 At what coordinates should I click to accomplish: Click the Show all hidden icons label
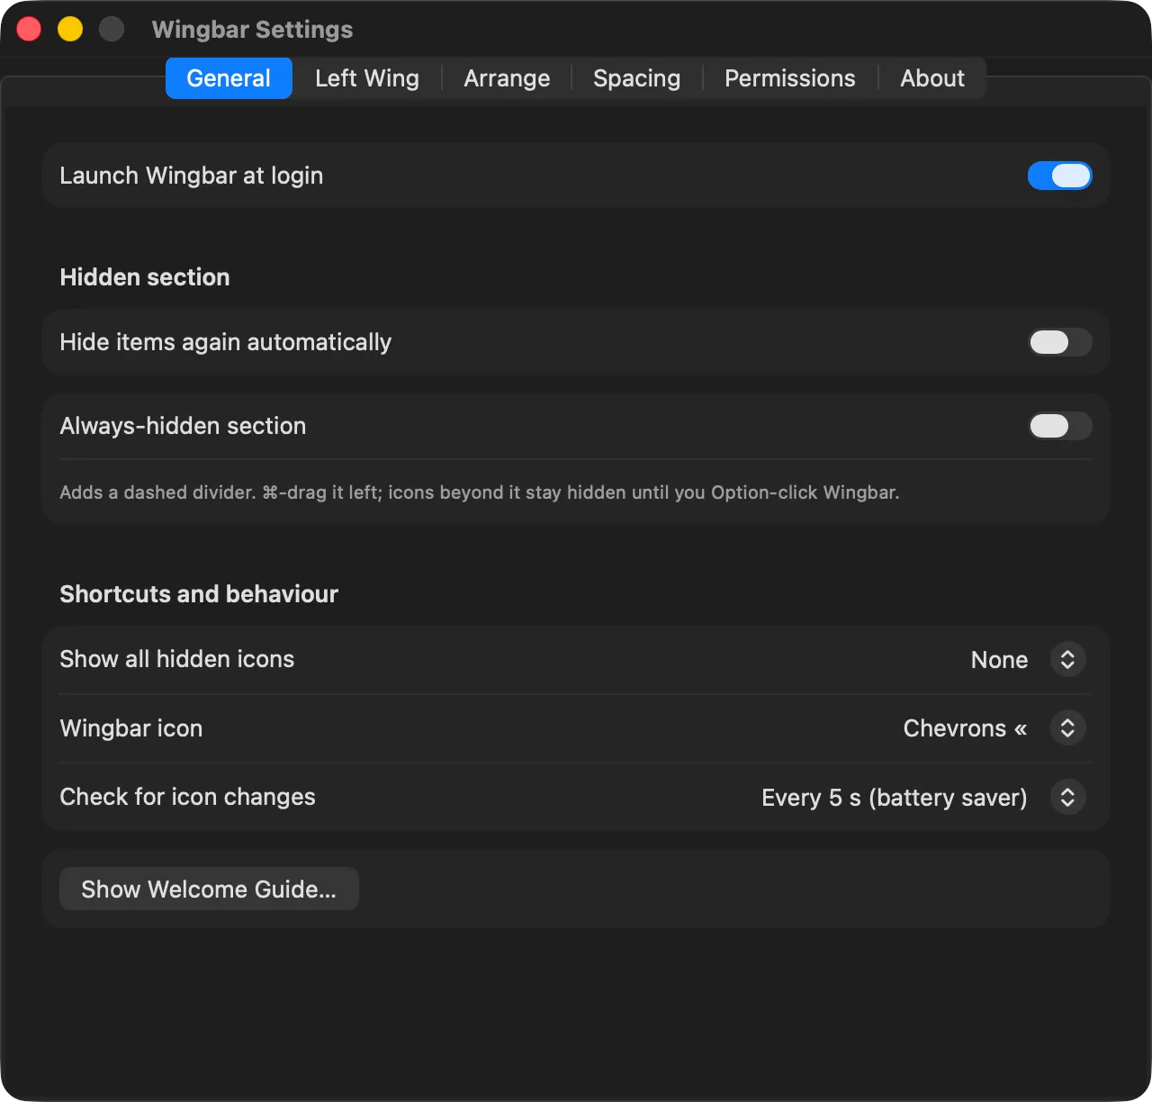[176, 659]
